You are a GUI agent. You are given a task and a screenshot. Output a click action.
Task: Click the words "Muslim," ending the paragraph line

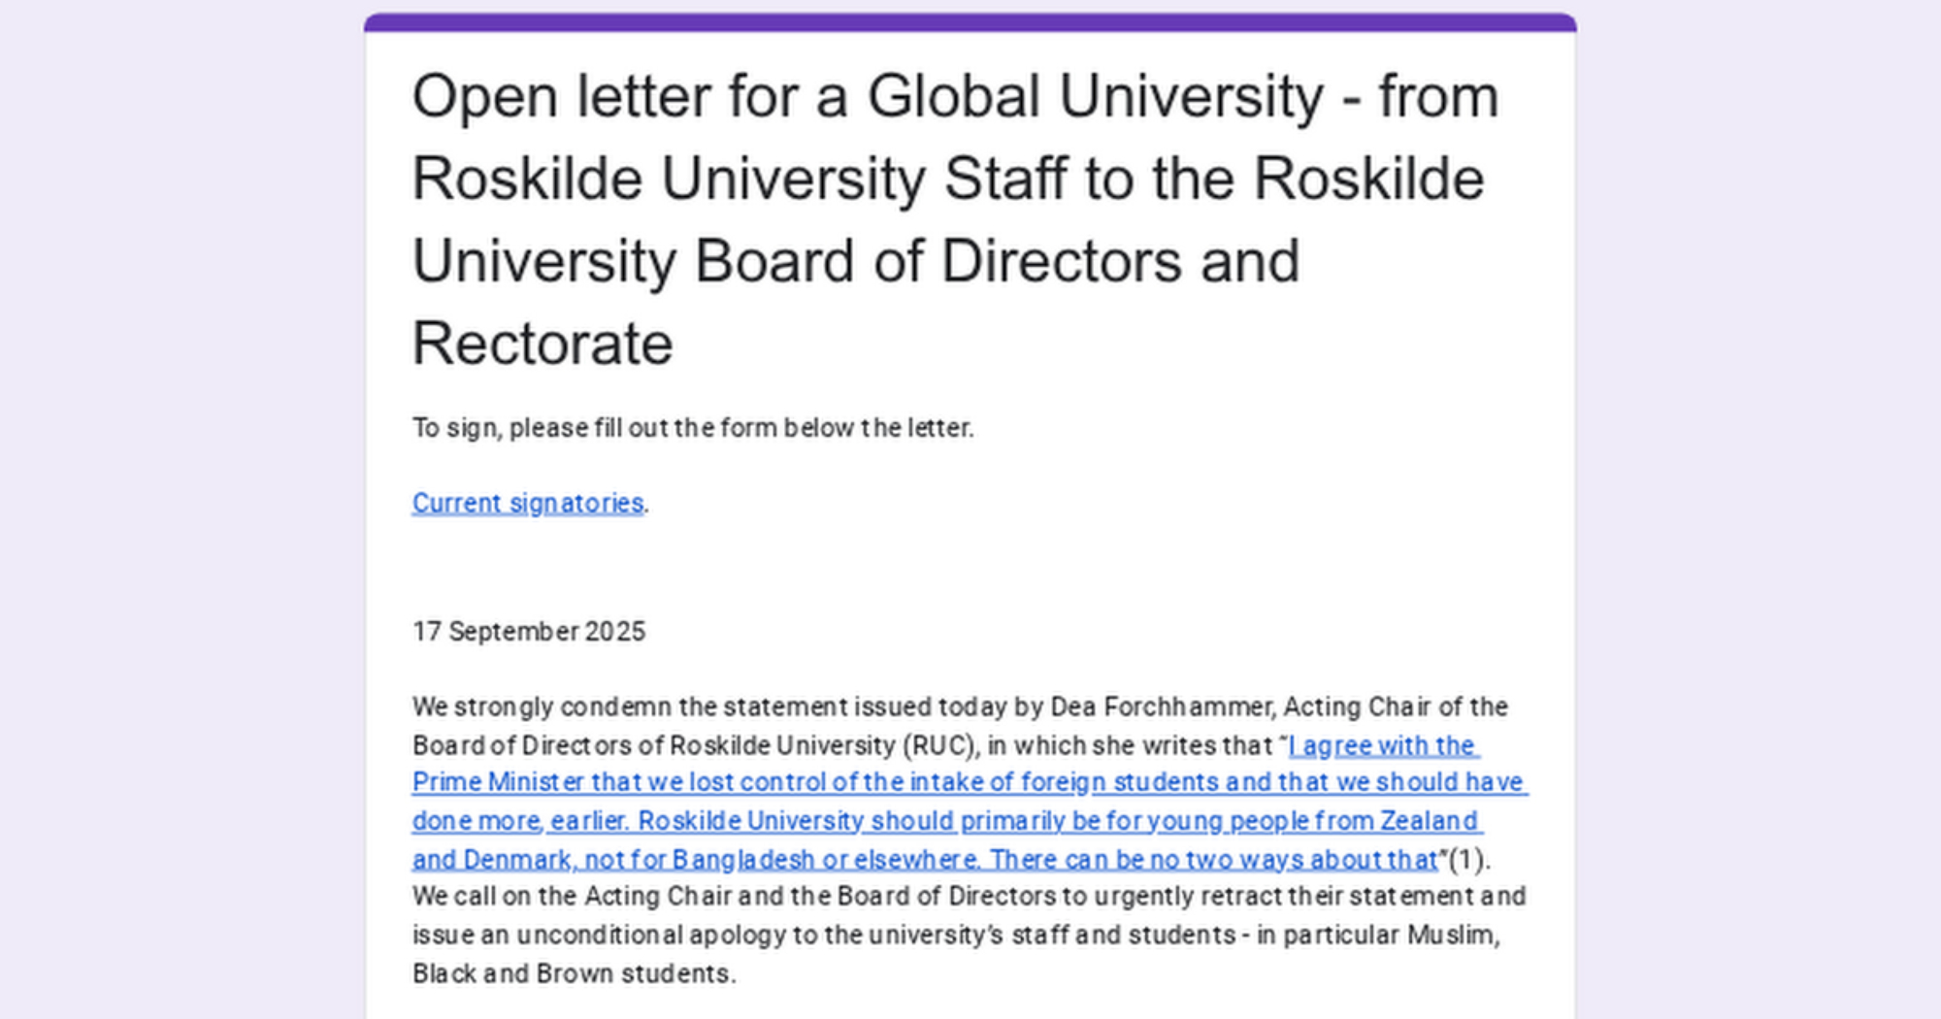(1454, 935)
